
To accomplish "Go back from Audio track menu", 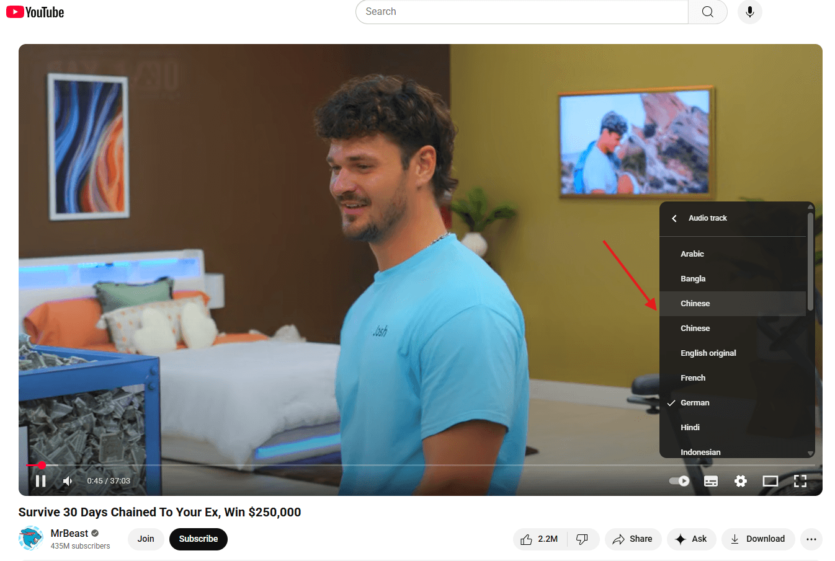I will [x=674, y=218].
